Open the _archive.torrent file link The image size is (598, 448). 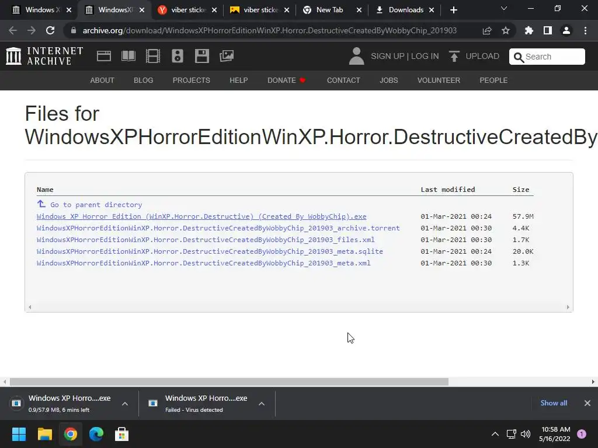pyautogui.click(x=218, y=228)
